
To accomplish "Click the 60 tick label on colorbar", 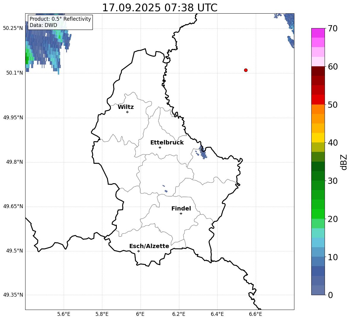I will click(x=332, y=67).
